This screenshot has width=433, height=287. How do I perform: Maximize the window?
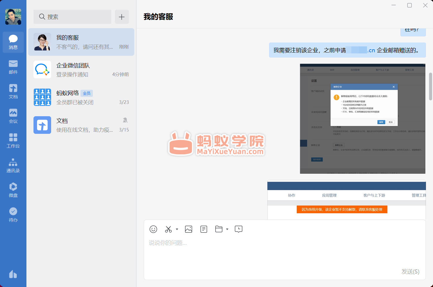(409, 5)
